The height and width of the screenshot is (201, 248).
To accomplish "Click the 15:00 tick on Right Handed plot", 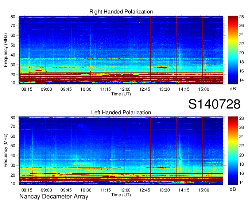I will click(204, 89).
